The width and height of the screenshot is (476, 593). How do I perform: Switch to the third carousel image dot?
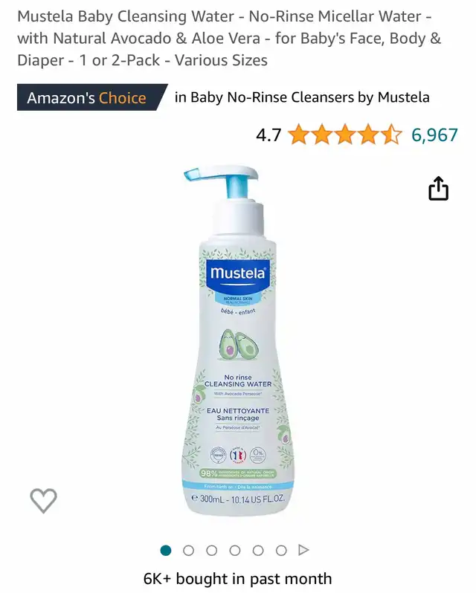pyautogui.click(x=212, y=550)
